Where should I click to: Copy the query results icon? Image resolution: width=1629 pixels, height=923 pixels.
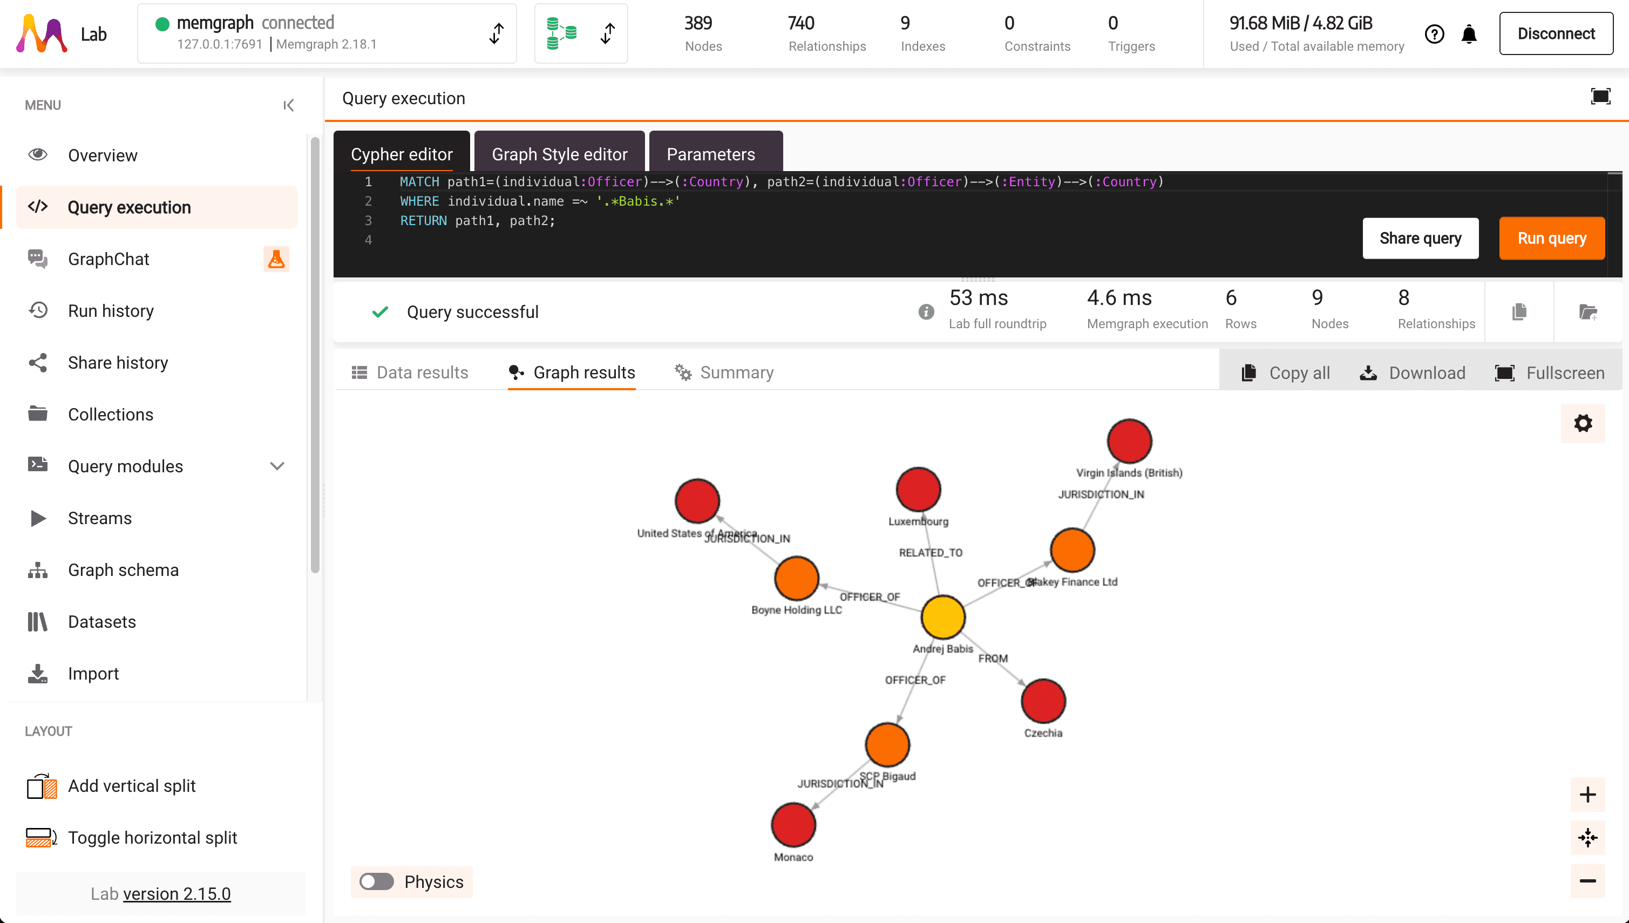click(1519, 312)
